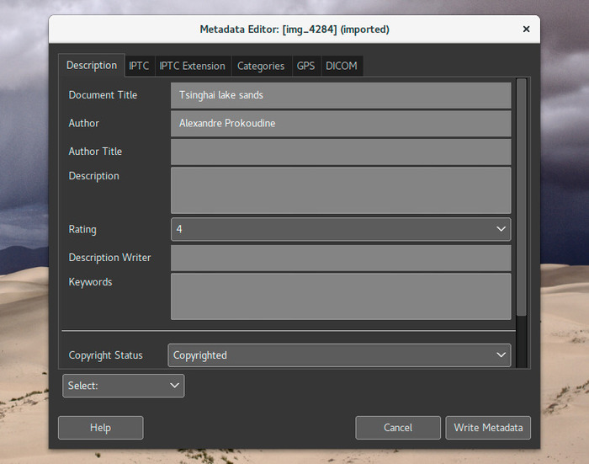The width and height of the screenshot is (589, 464).
Task: Select the Categories tab
Action: pyautogui.click(x=261, y=67)
